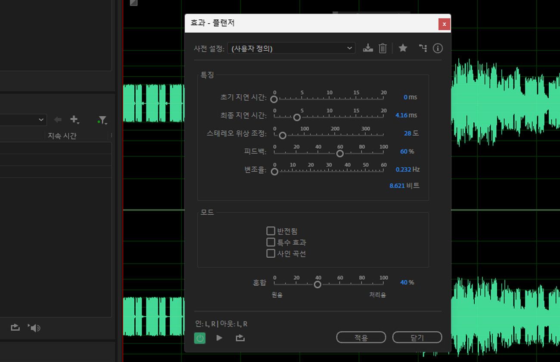560x362 pixels.
Task: Close the dialog using the 닫기 button
Action: tap(417, 337)
